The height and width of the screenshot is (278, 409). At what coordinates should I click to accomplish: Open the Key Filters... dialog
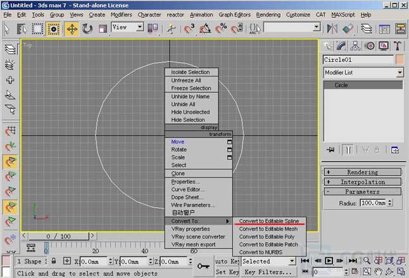coord(268,272)
